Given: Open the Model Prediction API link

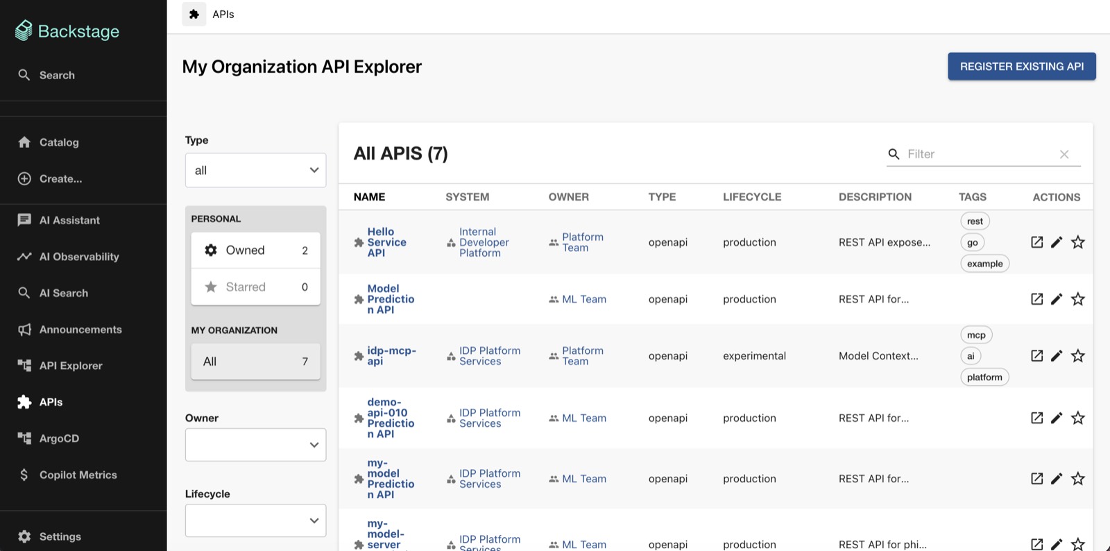Looking at the screenshot, I should 391,299.
